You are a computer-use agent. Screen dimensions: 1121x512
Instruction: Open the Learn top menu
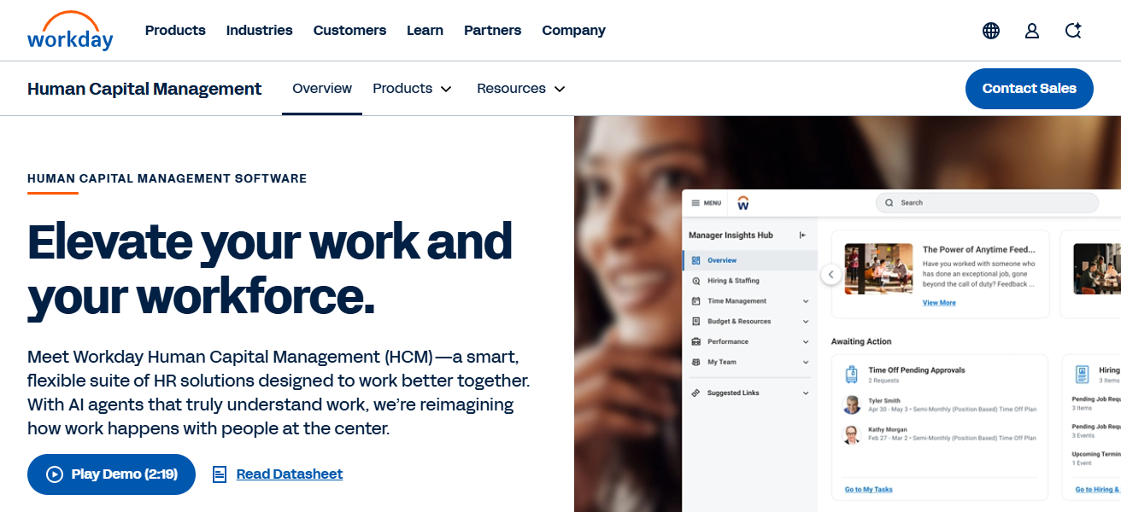pos(425,31)
